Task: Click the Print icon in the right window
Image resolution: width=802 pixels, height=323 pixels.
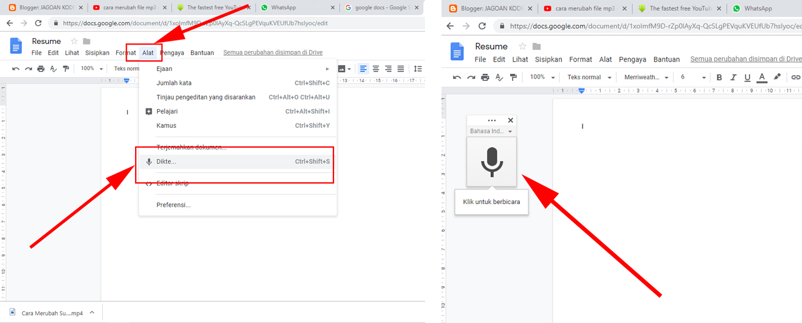Action: 485,77
